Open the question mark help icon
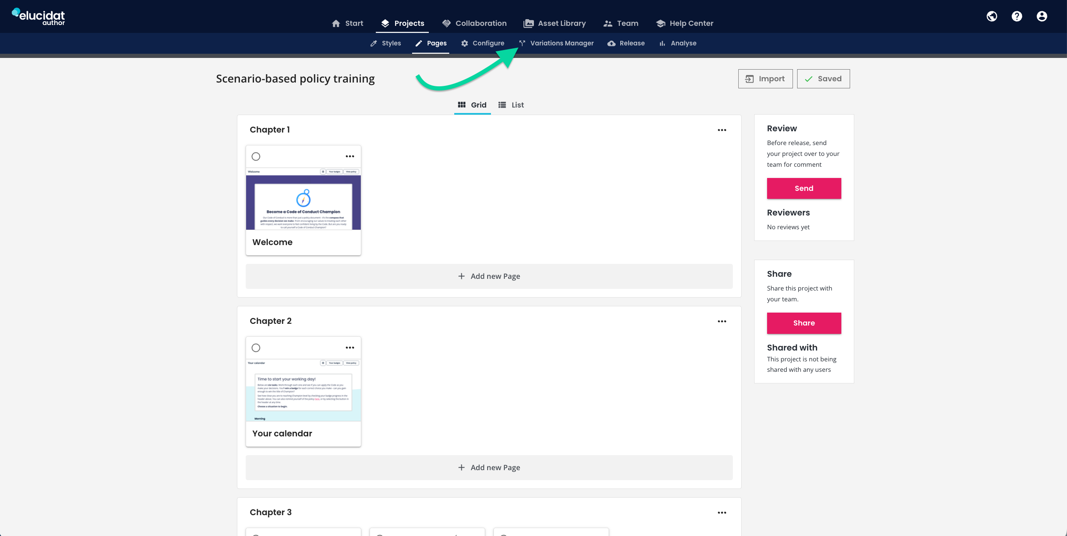 [1017, 16]
